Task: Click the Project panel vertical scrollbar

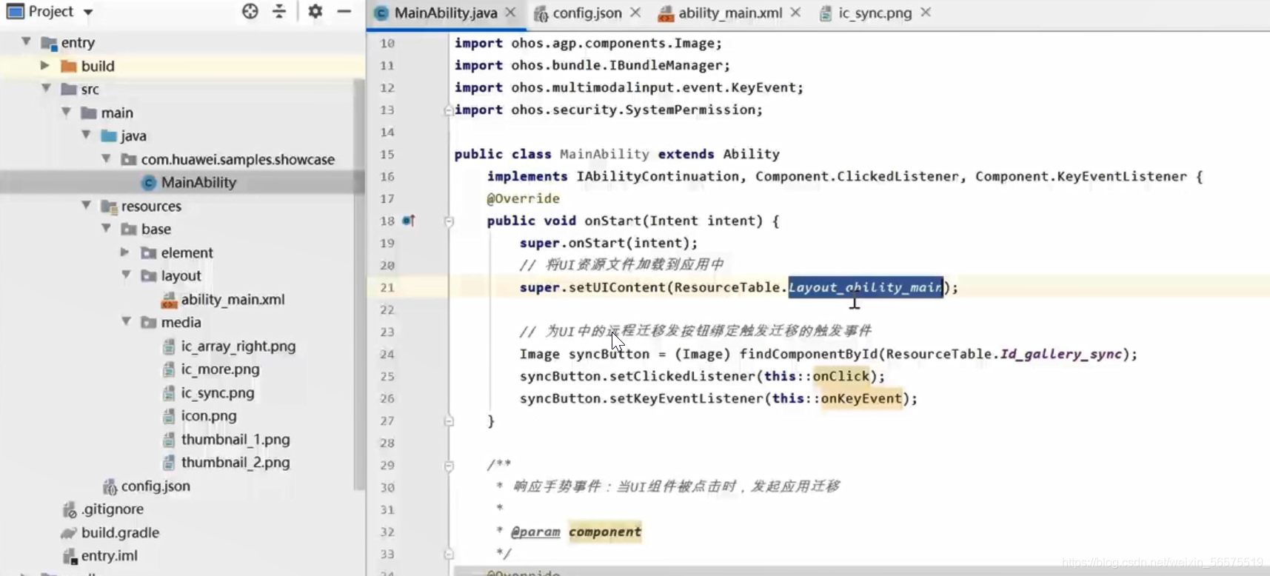Action: [x=360, y=284]
